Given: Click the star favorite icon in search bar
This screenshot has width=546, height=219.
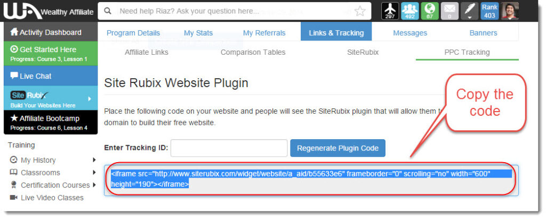Looking at the screenshot, I should pyautogui.click(x=360, y=11).
